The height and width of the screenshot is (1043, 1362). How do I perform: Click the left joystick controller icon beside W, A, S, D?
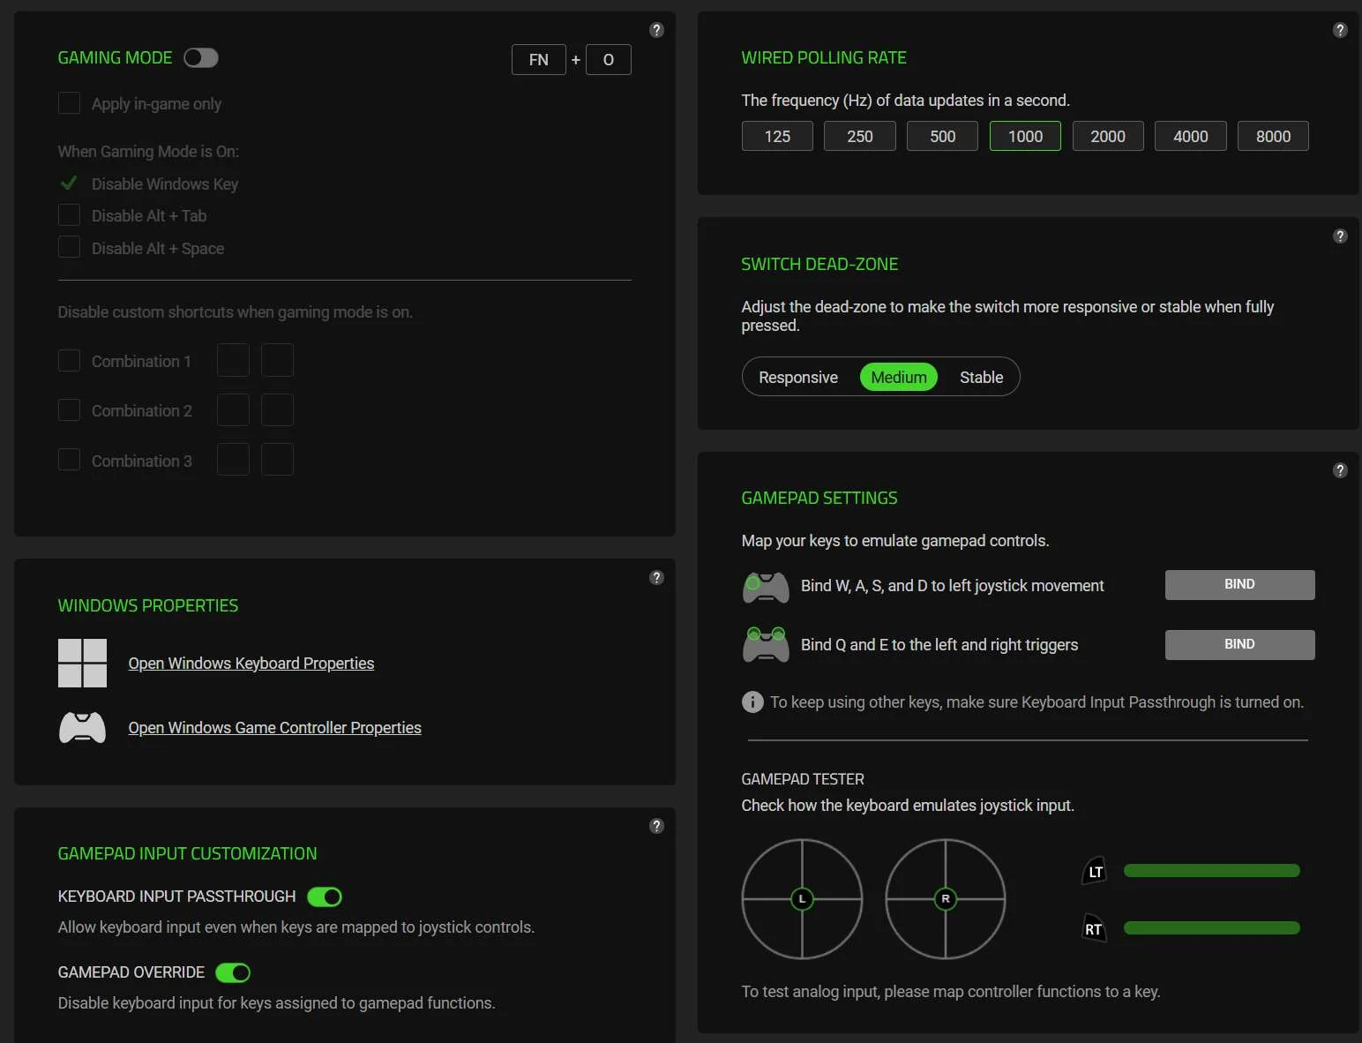(766, 587)
